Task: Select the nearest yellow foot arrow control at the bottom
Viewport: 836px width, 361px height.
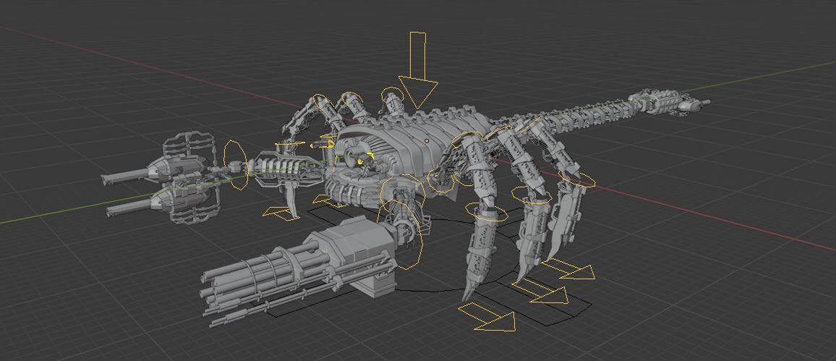Action: [487, 316]
